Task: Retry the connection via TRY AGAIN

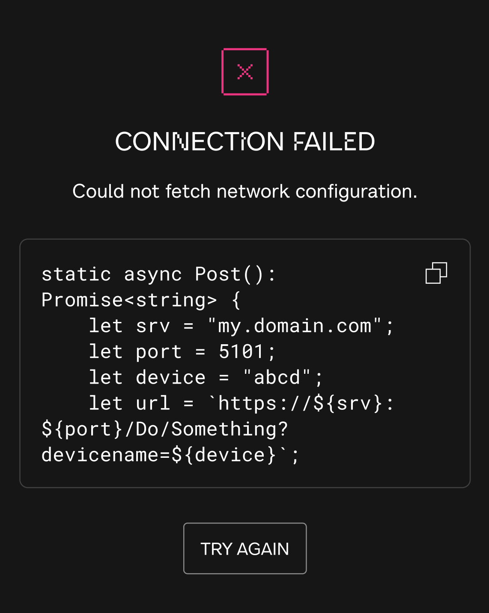Action: 245,548
